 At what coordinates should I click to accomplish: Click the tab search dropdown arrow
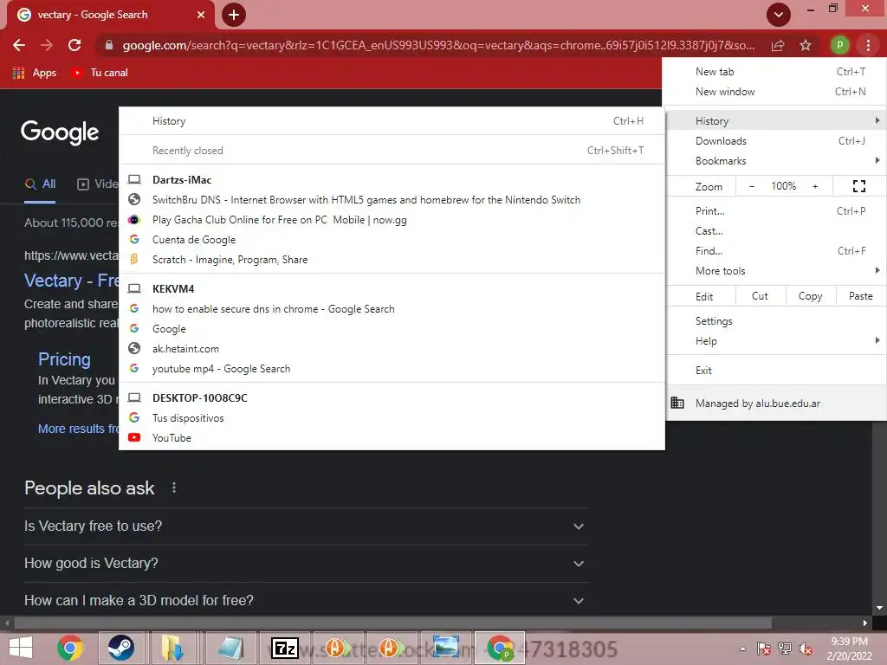click(x=779, y=15)
